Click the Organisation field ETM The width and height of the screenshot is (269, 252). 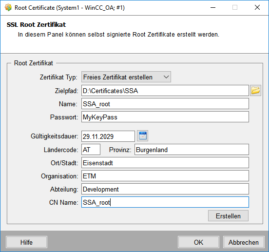[165, 176]
